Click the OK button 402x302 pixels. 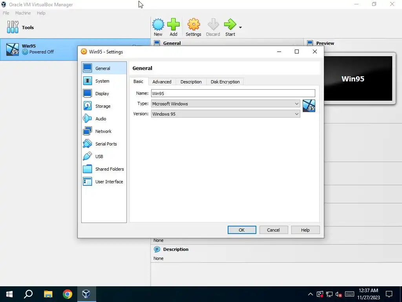tap(242, 230)
